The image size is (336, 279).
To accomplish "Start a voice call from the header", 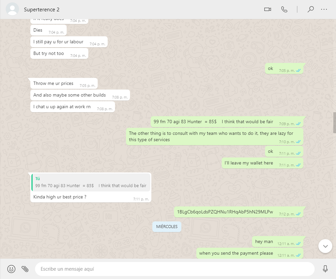I will [284, 9].
